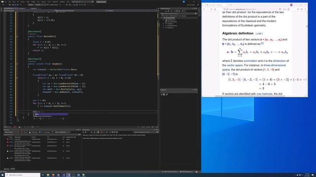Open the Windows Start menu
The width and height of the screenshot is (316, 177).
coord(2,175)
